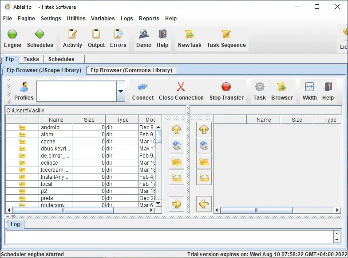
Task: Click the closed folder icon beside the remote file pane
Action: coord(204,162)
